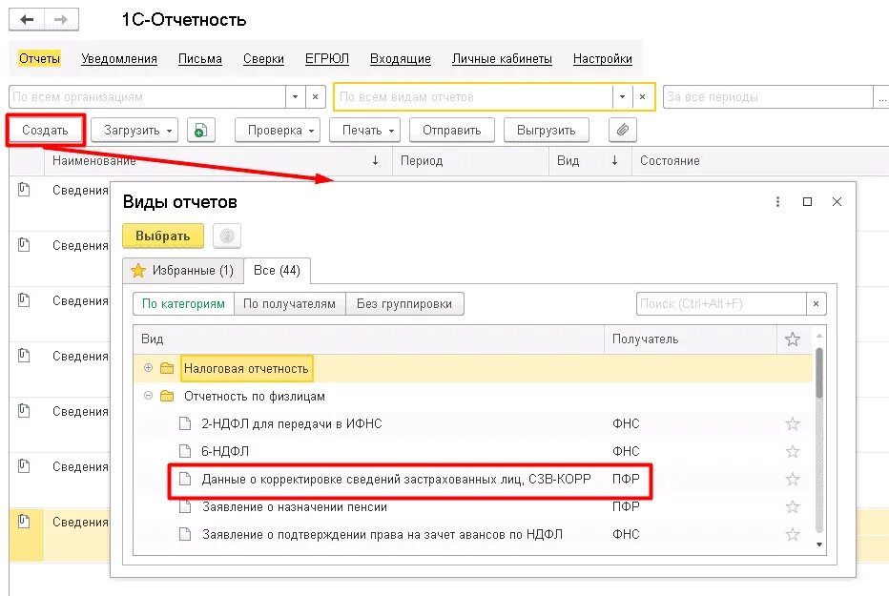Click the folder icon of Налоговая отчетность
The image size is (889, 596).
pyautogui.click(x=167, y=368)
